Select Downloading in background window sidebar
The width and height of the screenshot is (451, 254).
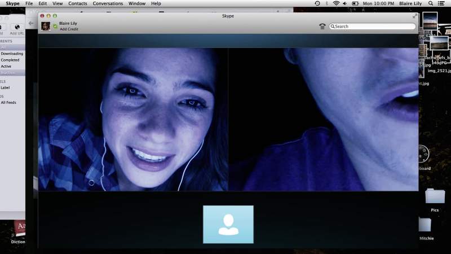tap(12, 54)
